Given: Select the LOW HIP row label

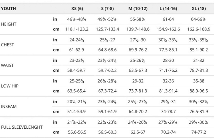Looking at the screenshot, I should point(10,86).
